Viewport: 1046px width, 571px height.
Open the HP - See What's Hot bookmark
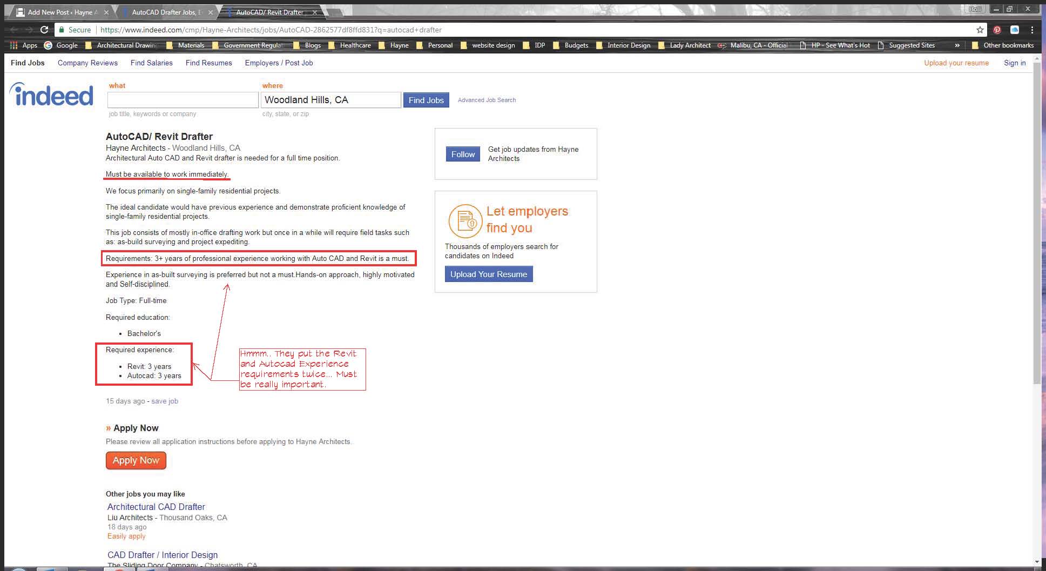tap(835, 45)
